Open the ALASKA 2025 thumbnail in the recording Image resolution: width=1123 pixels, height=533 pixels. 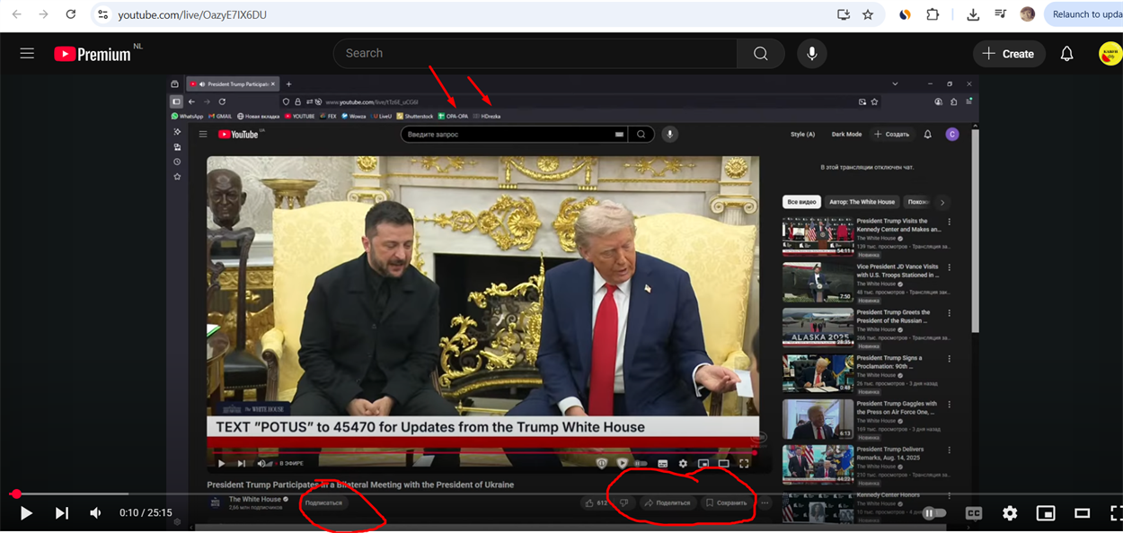[818, 328]
